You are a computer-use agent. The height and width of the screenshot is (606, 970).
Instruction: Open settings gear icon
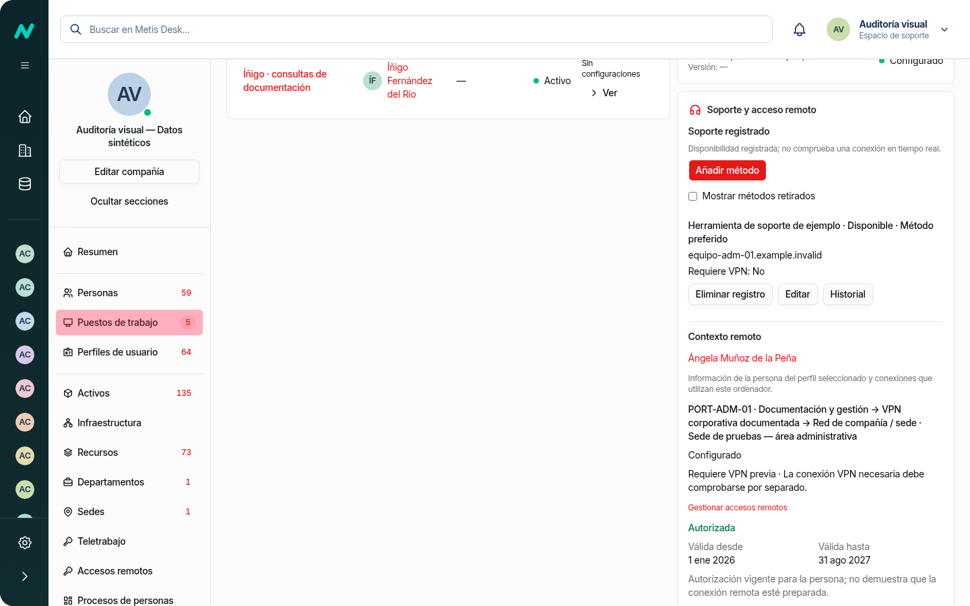pos(25,543)
